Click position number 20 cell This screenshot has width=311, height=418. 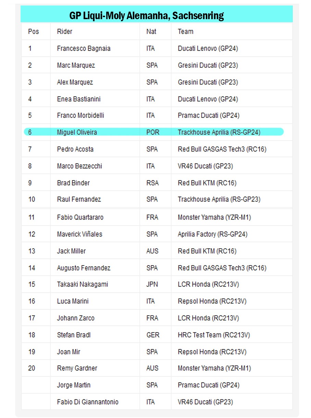click(x=32, y=368)
